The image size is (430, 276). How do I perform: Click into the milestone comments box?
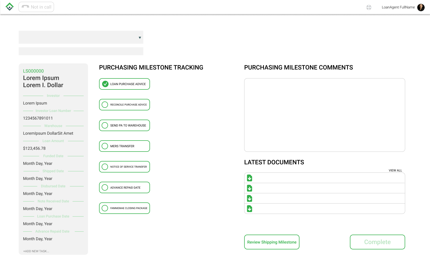(325, 115)
